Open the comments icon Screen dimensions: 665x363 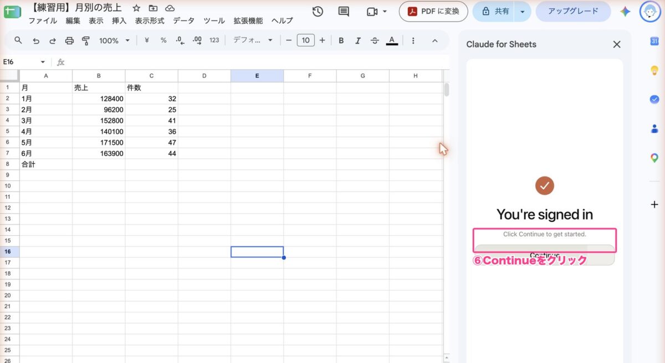344,12
